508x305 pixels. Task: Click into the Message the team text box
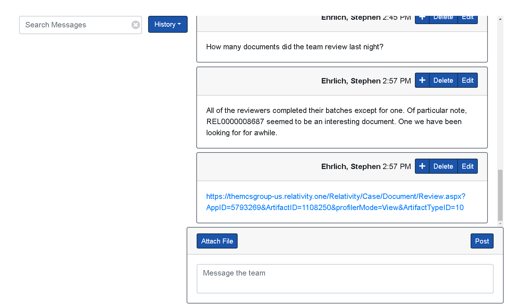[345, 279]
